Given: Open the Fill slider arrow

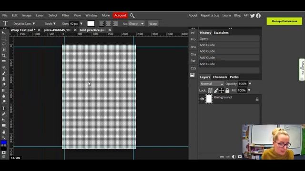Looking at the screenshot, I should 249,90.
